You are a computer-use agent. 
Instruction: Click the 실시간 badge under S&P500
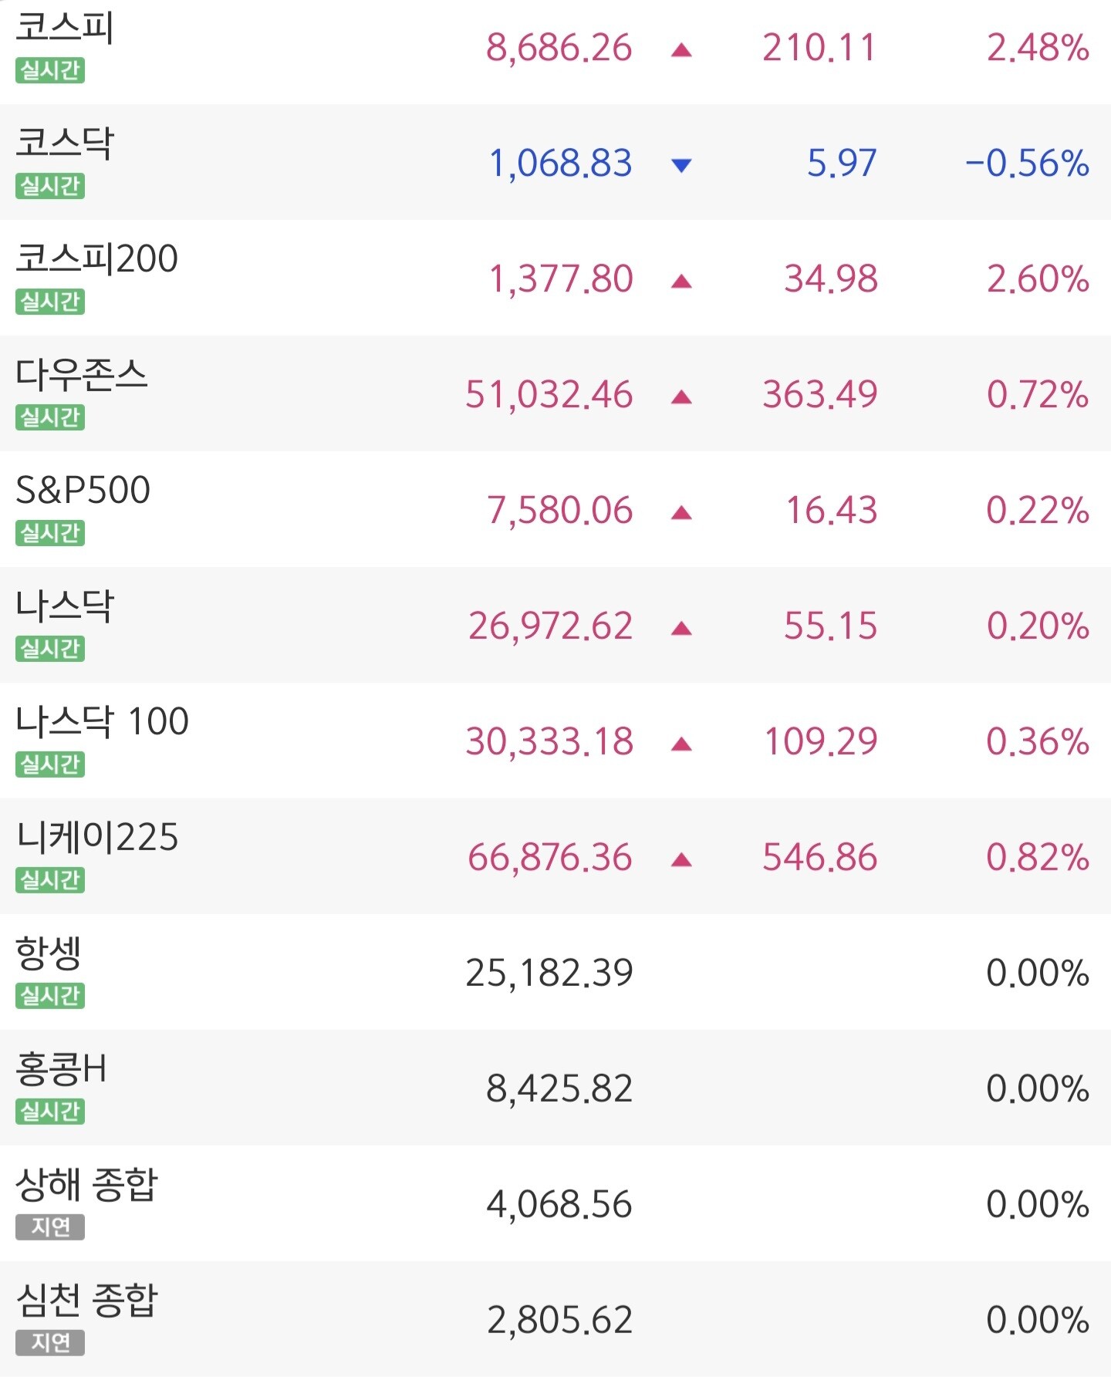click(x=50, y=533)
